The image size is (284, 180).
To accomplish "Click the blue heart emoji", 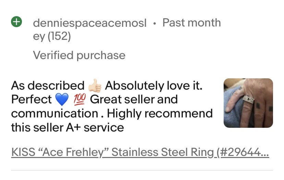I will tap(62, 100).
